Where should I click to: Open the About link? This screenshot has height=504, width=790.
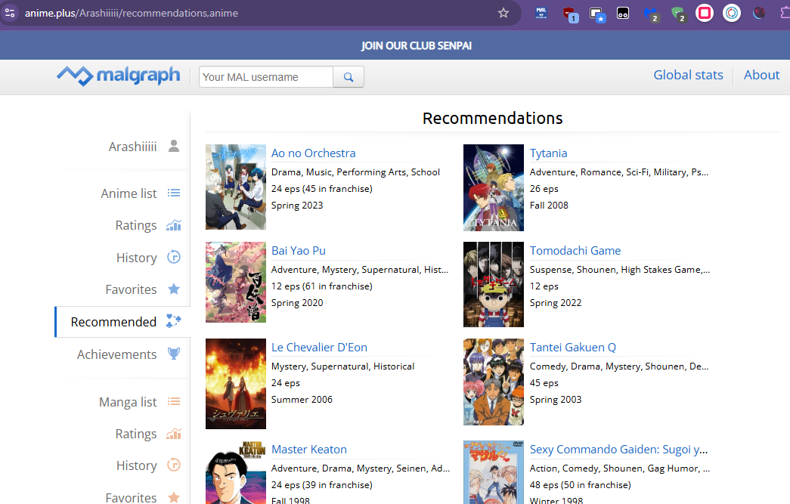(762, 75)
